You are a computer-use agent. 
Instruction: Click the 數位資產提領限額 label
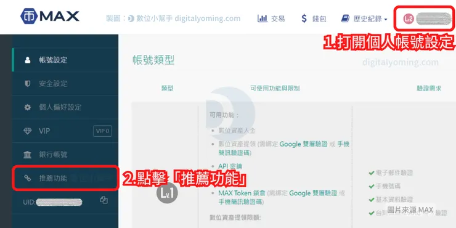click(x=235, y=218)
